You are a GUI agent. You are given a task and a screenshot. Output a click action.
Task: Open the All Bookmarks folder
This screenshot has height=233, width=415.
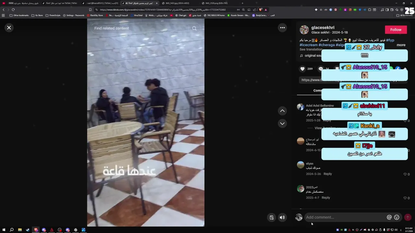tap(405, 15)
